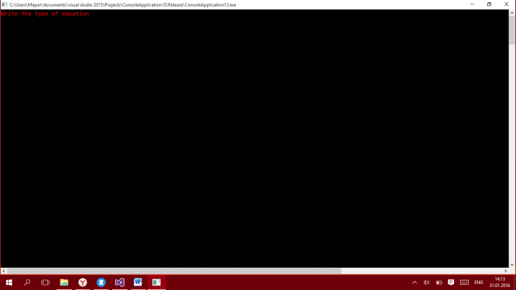Switch to Visual Studio in the taskbar
Viewport: 516px width, 290px height.
click(119, 283)
